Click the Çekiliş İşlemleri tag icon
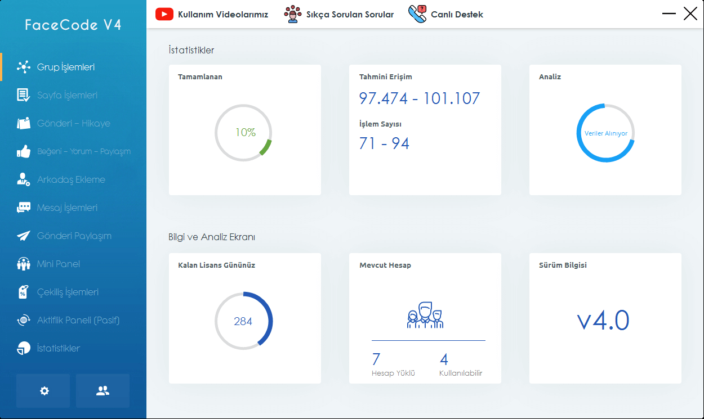 tap(24, 292)
